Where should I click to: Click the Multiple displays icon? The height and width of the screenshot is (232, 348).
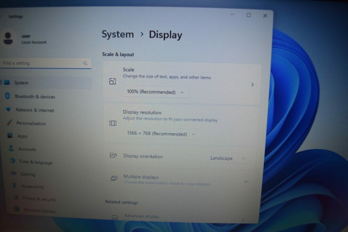point(114,178)
